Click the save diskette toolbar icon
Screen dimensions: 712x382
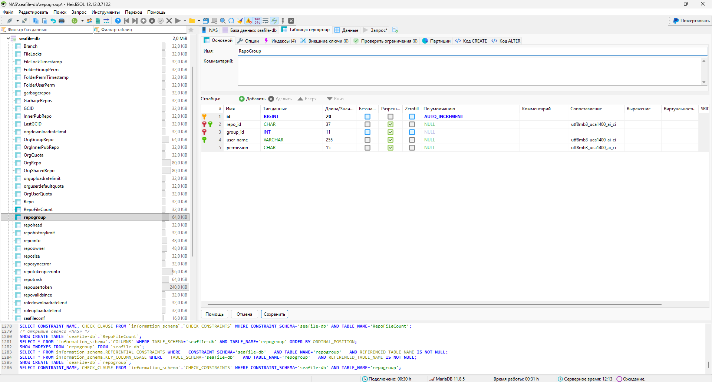pos(206,21)
